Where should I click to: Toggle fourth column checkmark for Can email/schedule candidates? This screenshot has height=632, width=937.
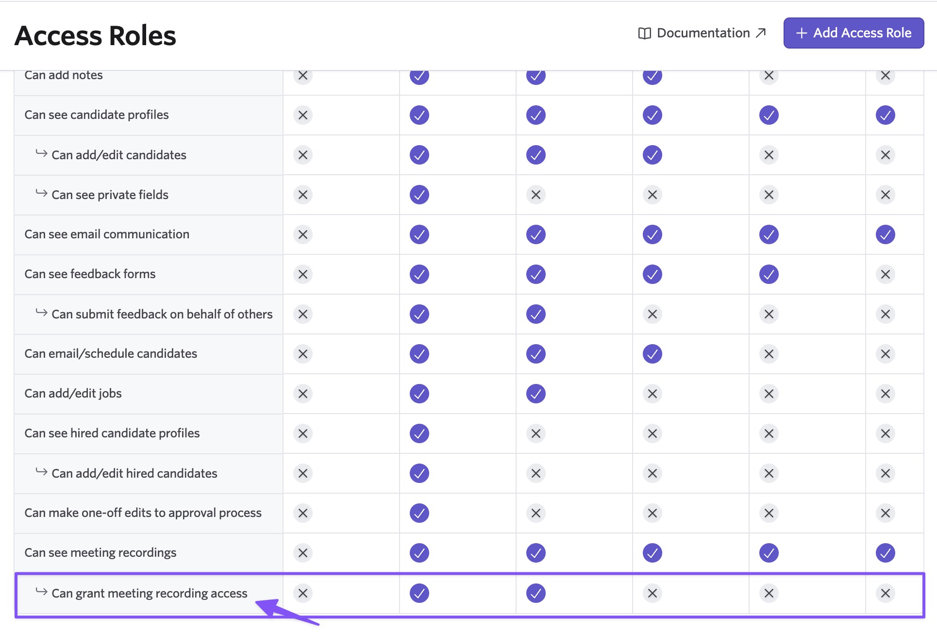[653, 354]
